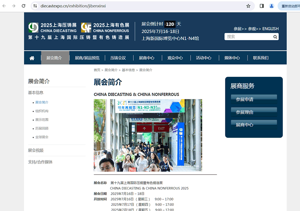The image size is (300, 211).
Task: Open 观众中心 menu item
Action: 175,58
